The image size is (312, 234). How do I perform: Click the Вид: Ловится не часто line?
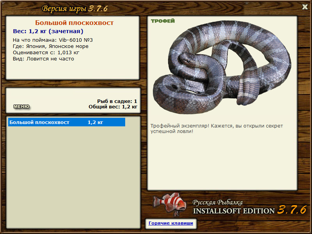tap(43, 59)
